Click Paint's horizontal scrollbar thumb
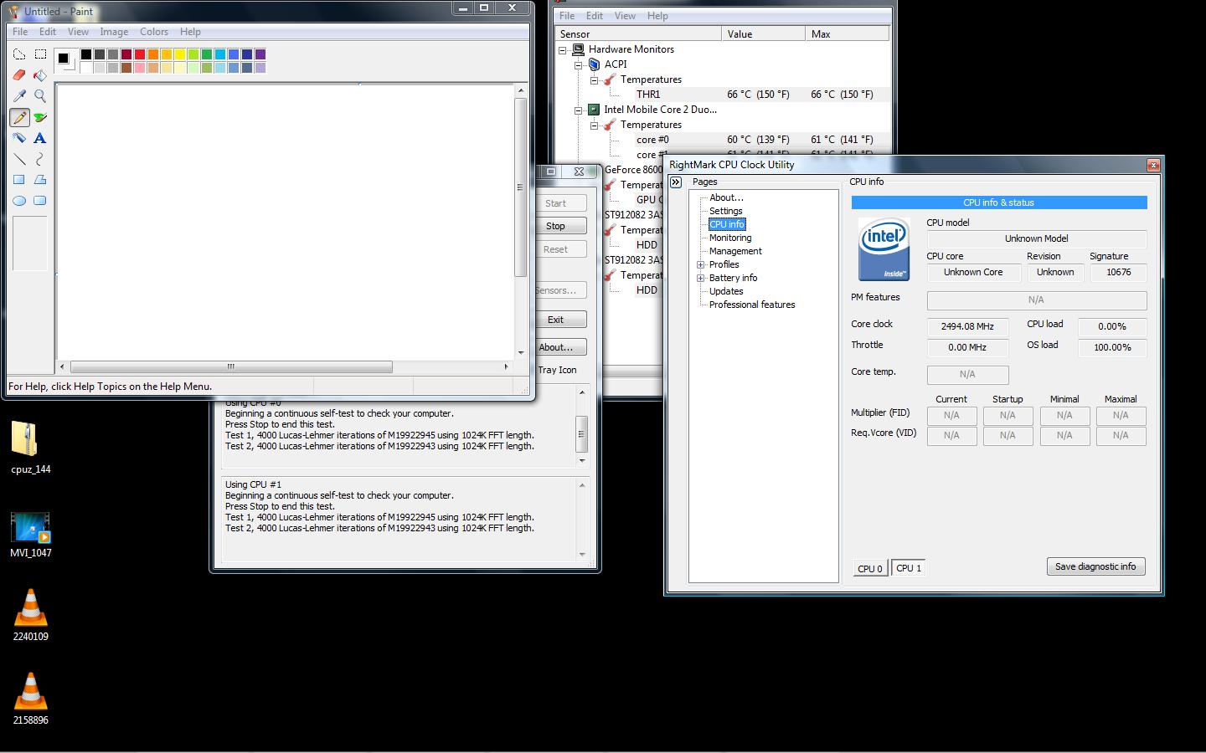The image size is (1206, 753). click(231, 366)
